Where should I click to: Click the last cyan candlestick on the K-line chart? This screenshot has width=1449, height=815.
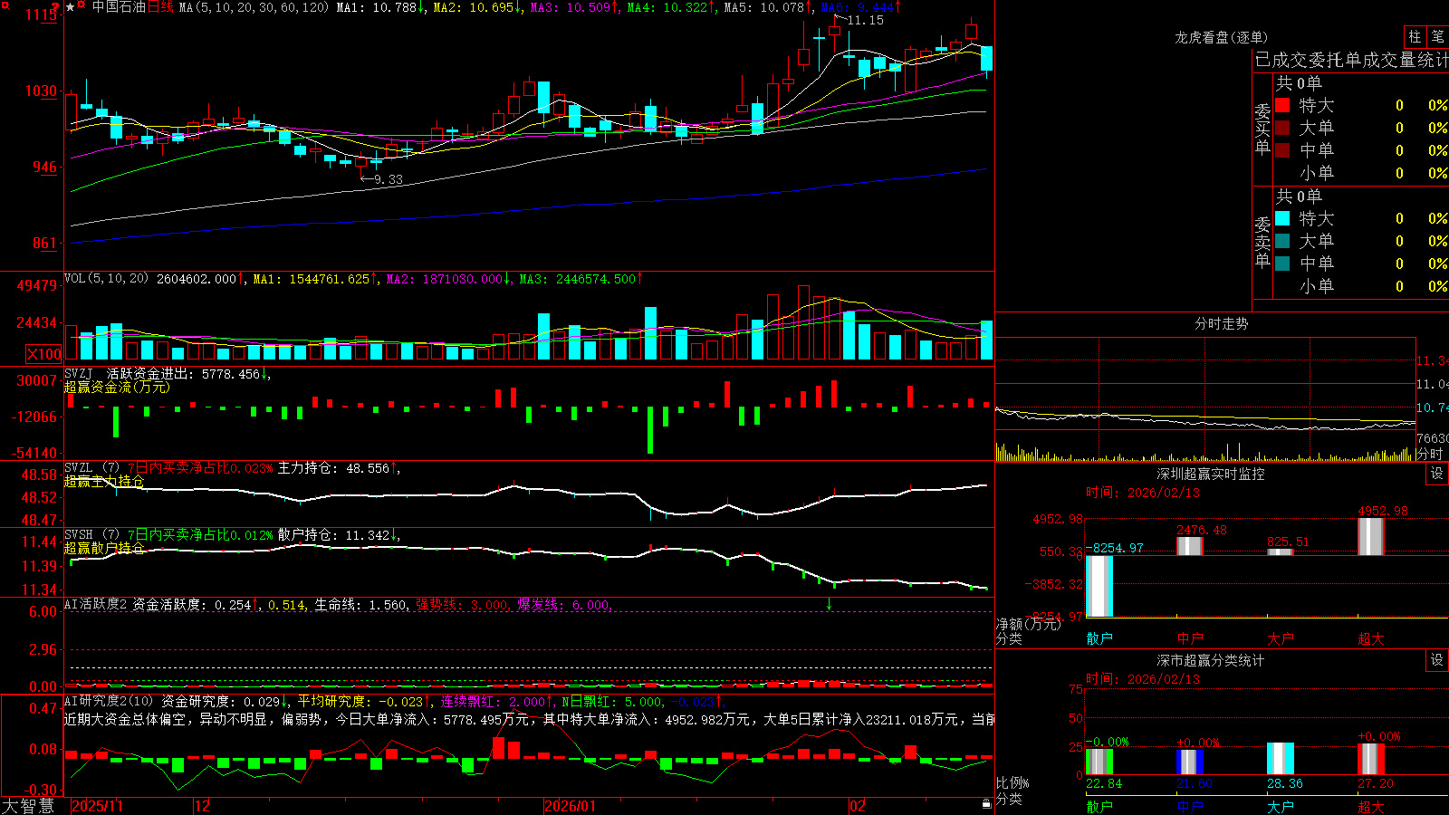[987, 59]
